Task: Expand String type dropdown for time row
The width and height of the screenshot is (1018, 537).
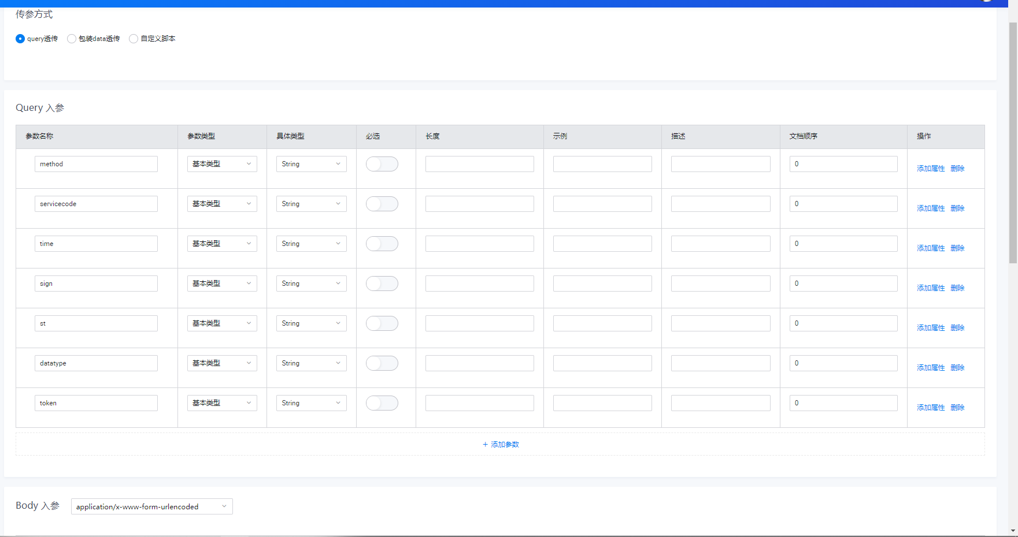Action: point(312,244)
